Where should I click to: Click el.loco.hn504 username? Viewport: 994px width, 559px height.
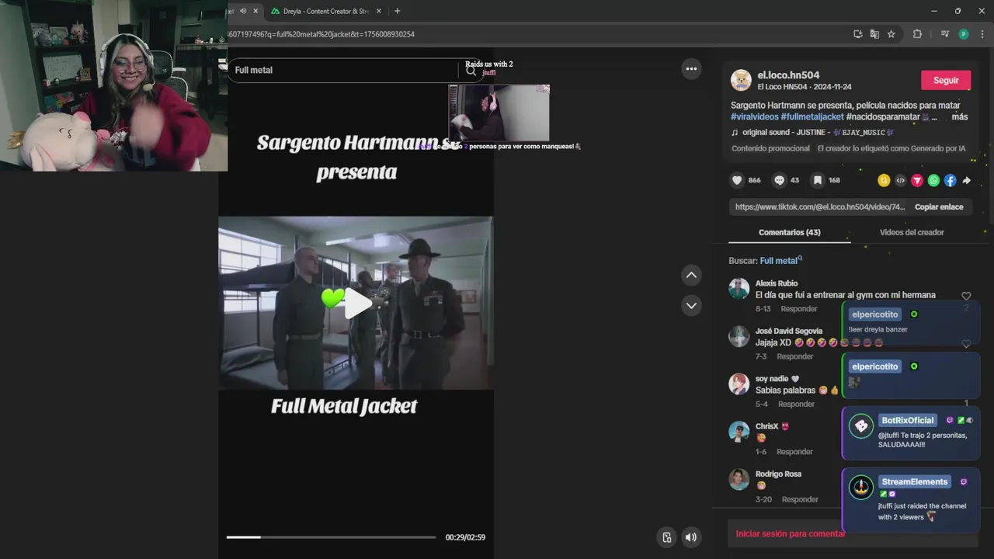(x=788, y=75)
